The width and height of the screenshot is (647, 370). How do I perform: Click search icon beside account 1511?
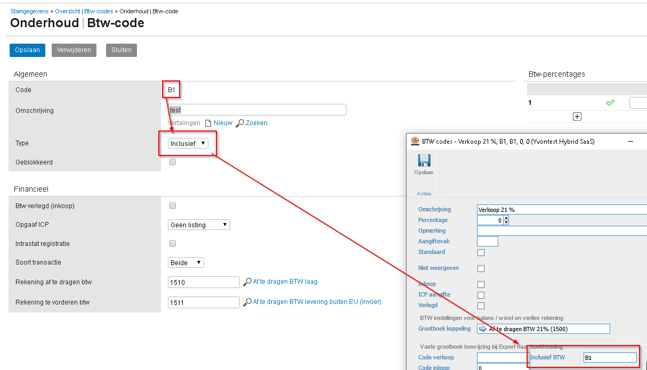[247, 302]
